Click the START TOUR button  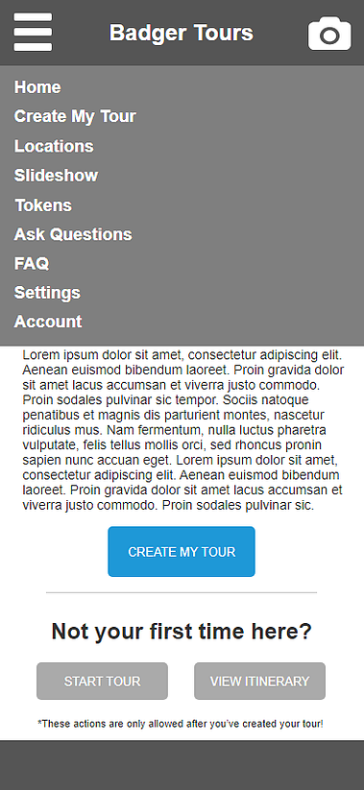click(x=103, y=682)
